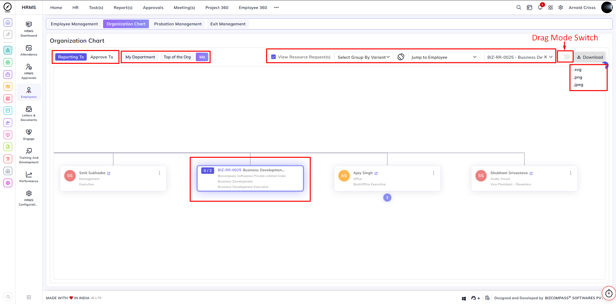This screenshot has height=304, width=616.
Task: Expand Ajay Singh's 2 subordinates node
Action: (x=387, y=198)
